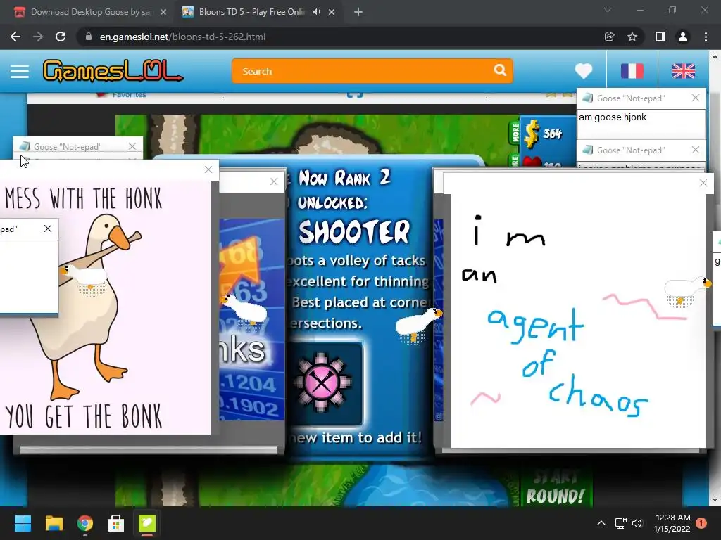Click the page vertical scrollbar

pos(715,278)
